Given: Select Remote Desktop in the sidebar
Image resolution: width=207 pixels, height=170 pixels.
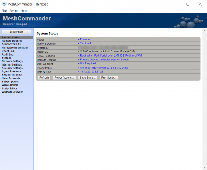Looking at the screenshot, I should click(12, 41).
